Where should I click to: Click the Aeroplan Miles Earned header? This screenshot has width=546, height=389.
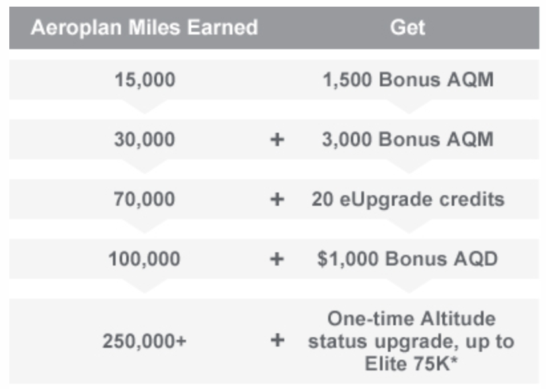click(x=144, y=27)
